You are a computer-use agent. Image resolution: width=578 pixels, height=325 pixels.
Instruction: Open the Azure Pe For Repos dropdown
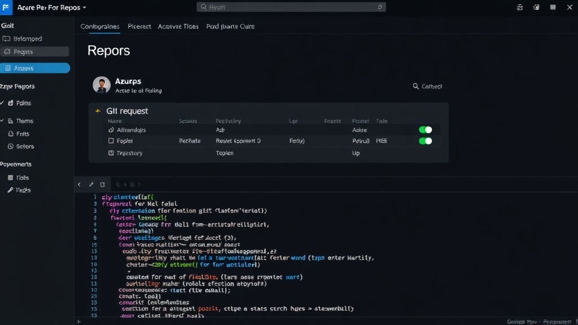(x=51, y=7)
